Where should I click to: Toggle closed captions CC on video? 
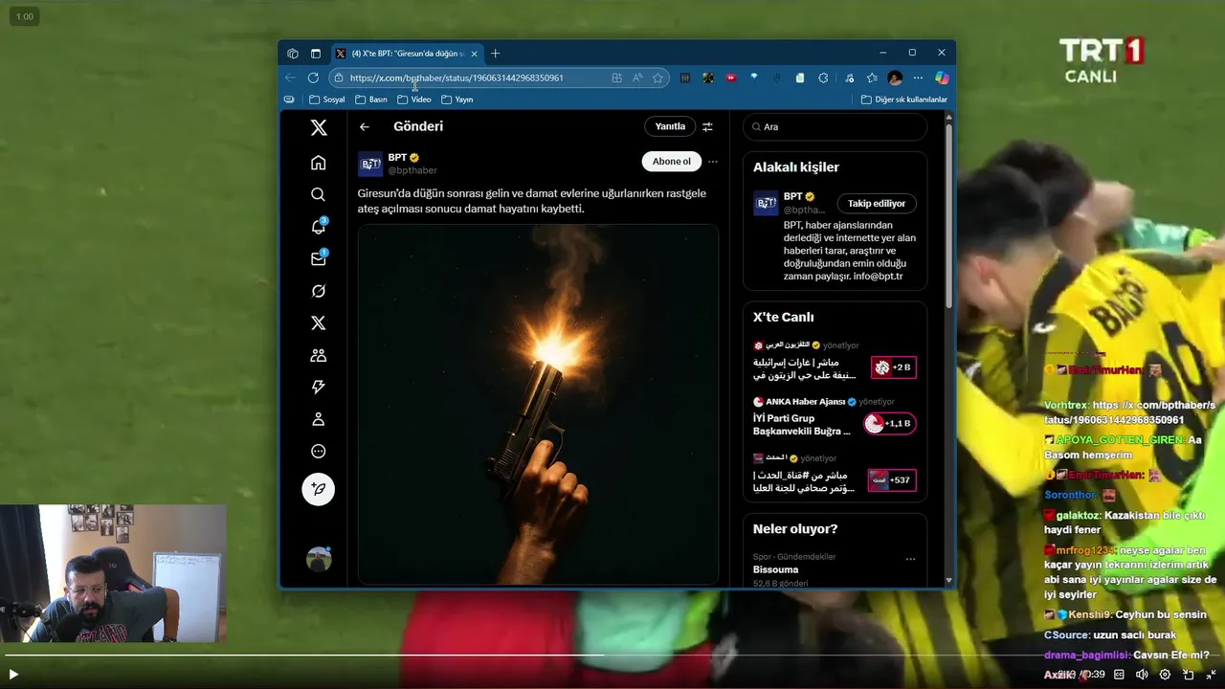[x=1119, y=674]
